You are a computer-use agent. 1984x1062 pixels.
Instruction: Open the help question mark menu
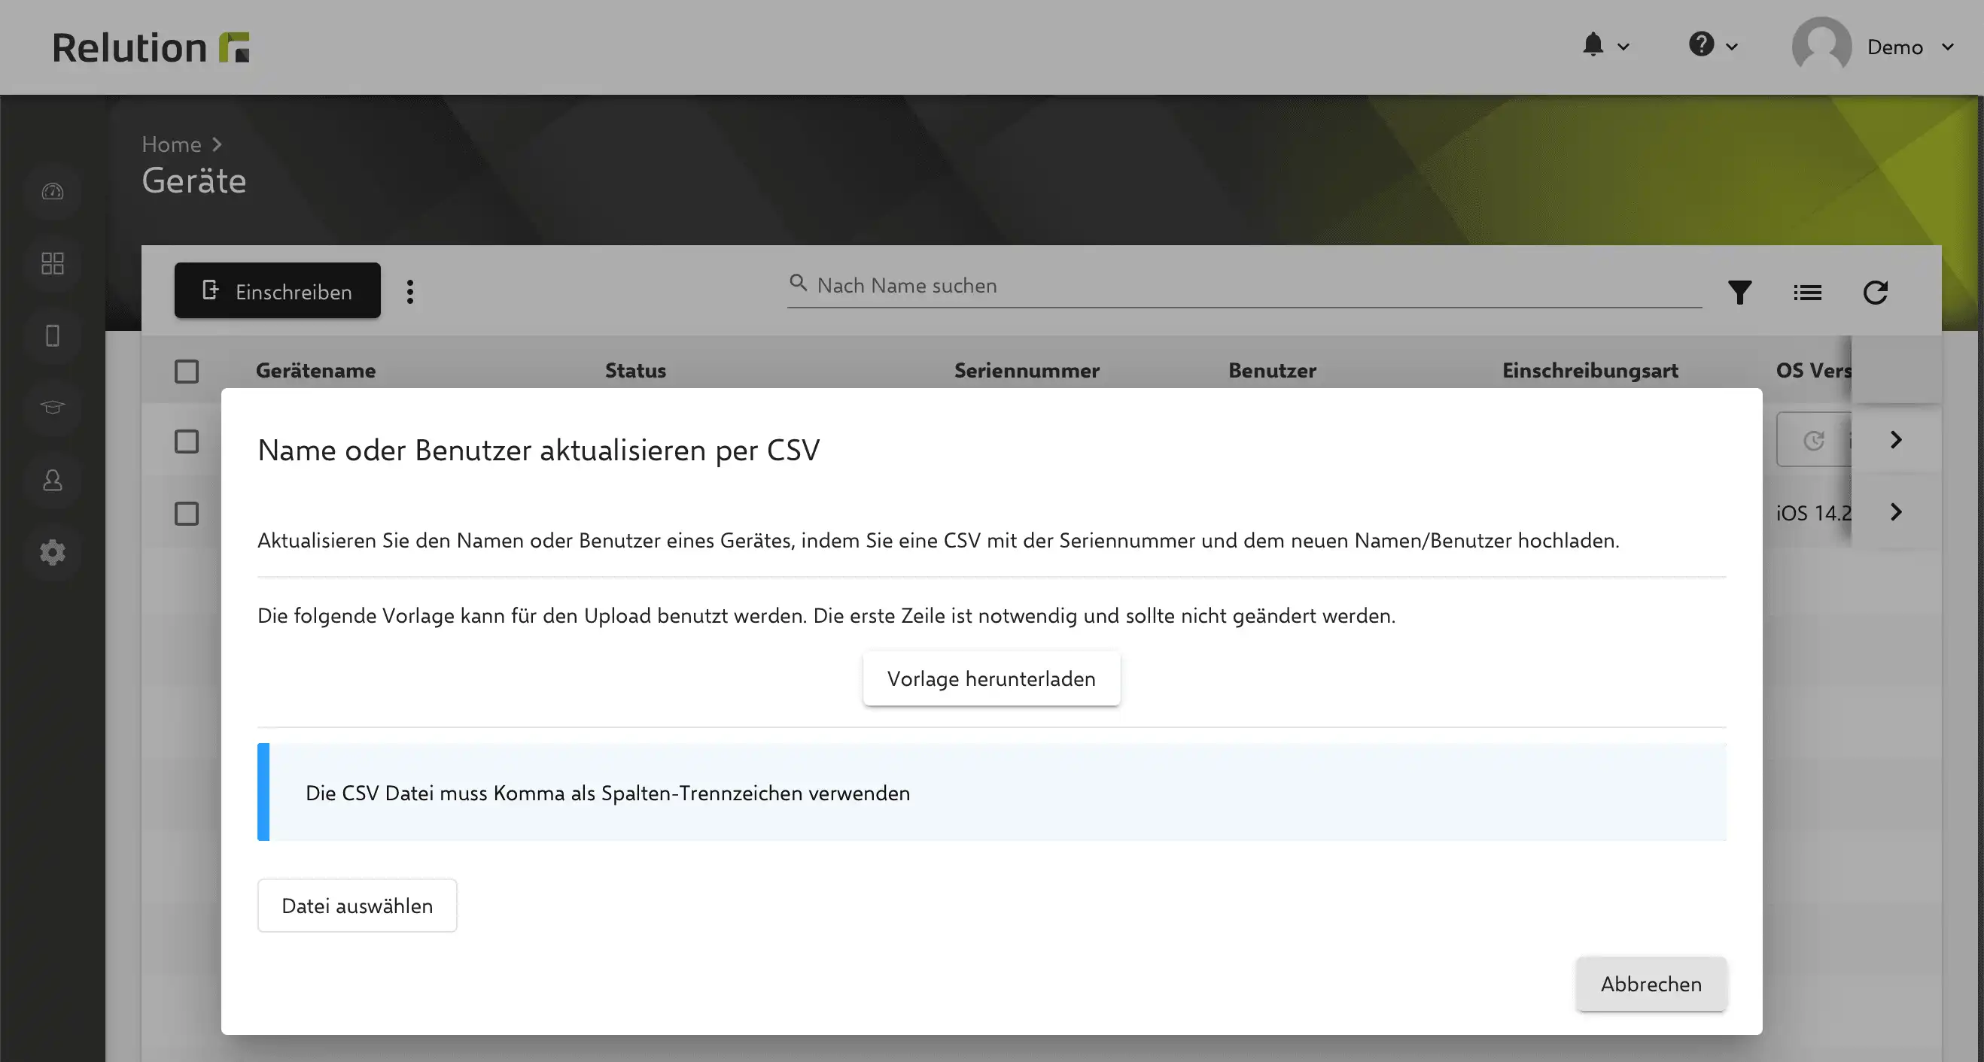(x=1700, y=44)
